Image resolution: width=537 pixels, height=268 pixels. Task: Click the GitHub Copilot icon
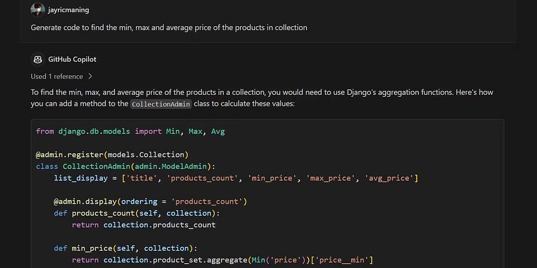[38, 59]
